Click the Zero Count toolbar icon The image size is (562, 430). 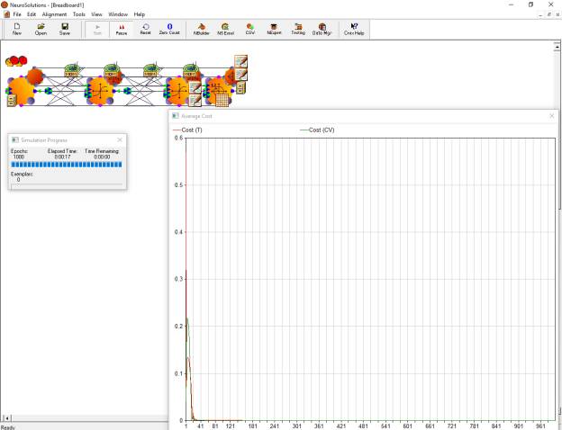169,29
